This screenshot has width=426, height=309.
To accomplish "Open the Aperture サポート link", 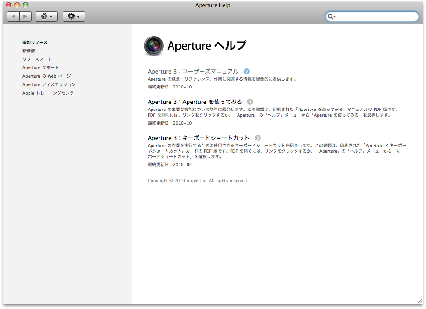I will click(41, 68).
